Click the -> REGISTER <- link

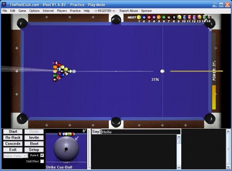(105, 11)
